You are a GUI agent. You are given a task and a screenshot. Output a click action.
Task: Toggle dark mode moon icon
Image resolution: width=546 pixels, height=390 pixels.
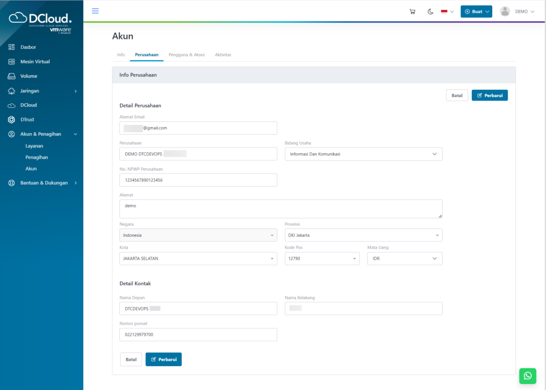tap(430, 12)
